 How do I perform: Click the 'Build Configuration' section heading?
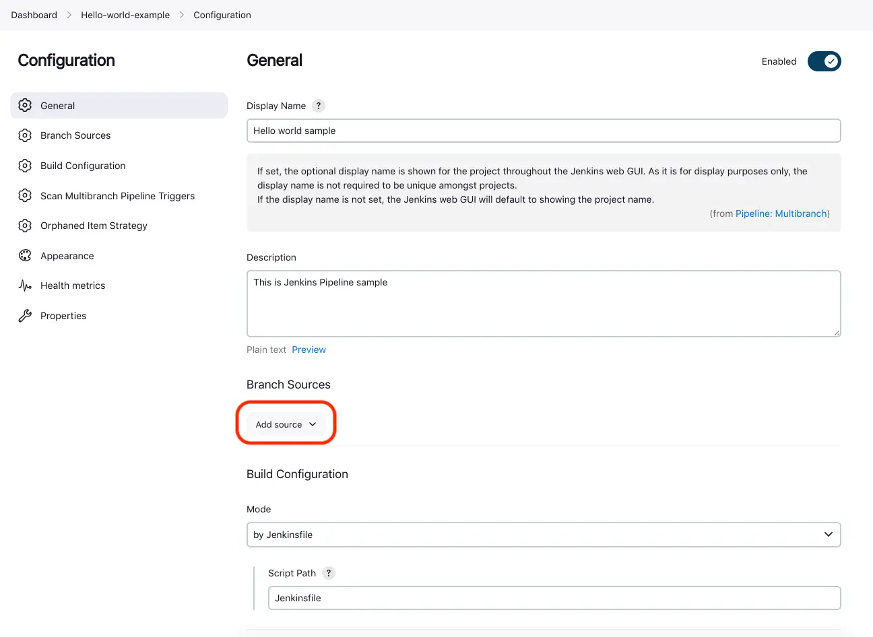297,474
